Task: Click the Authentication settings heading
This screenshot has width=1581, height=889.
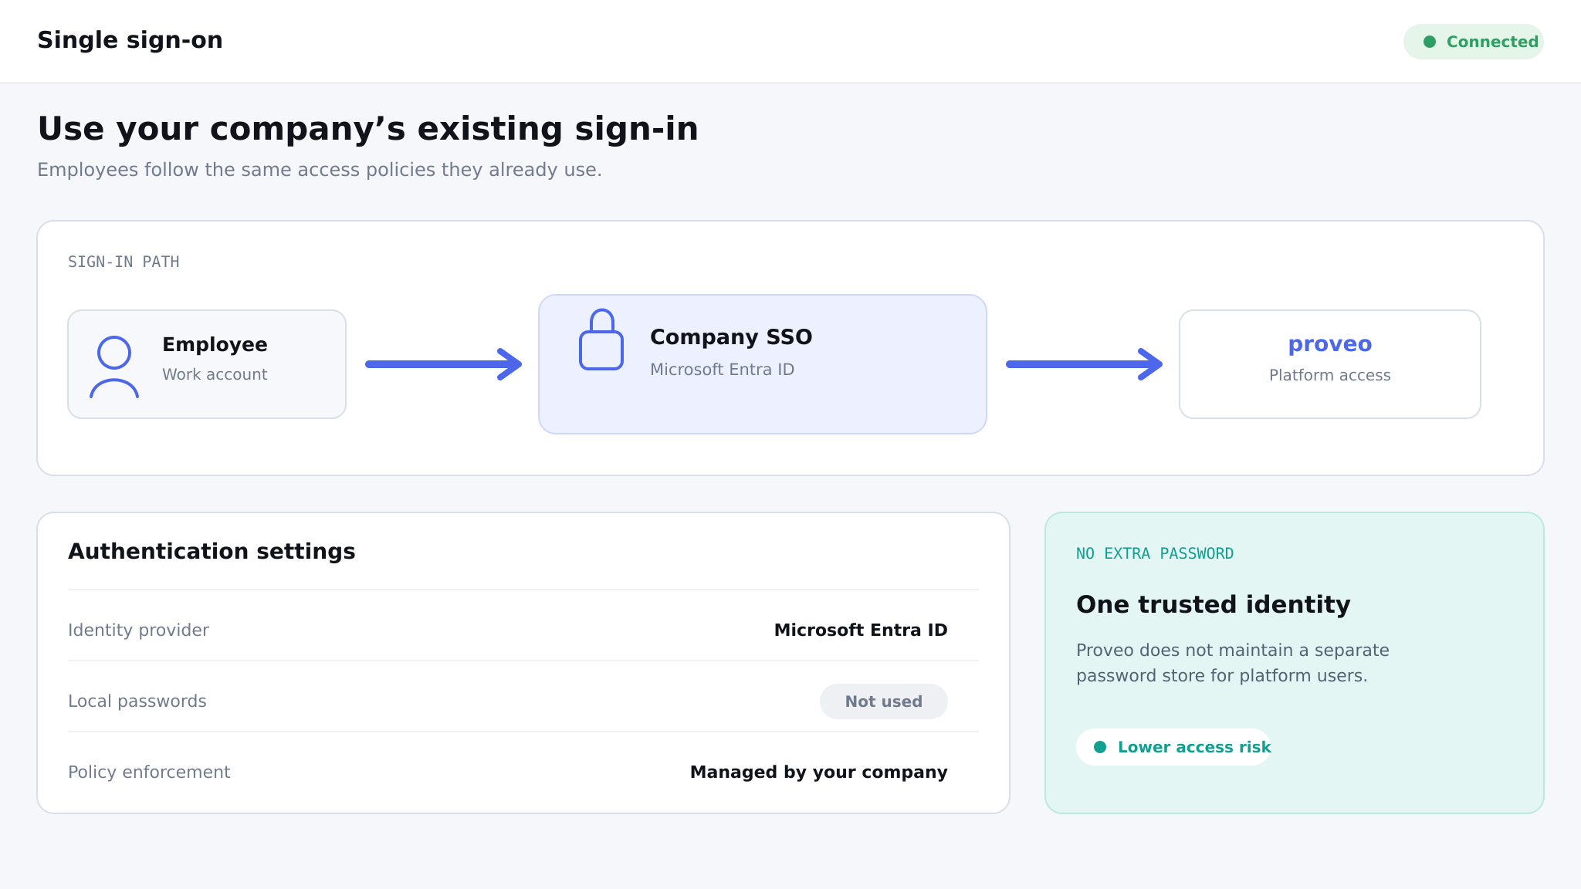Action: [x=212, y=551]
